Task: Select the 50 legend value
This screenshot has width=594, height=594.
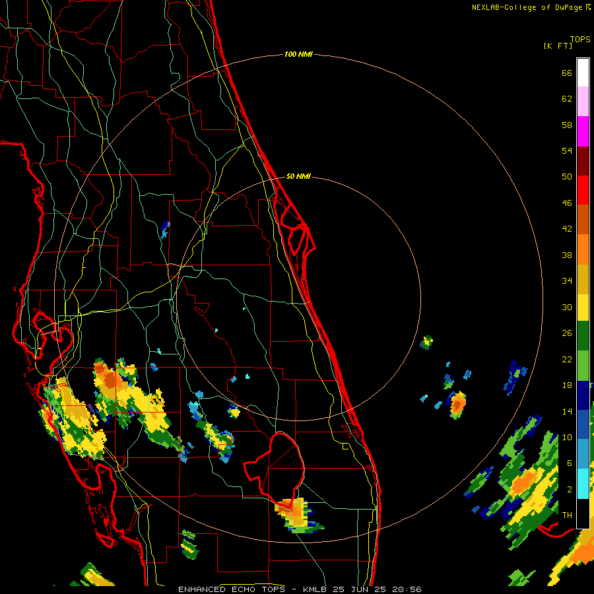Action: click(567, 177)
